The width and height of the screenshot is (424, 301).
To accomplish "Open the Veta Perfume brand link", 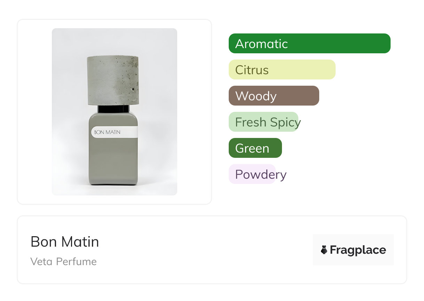I will click(64, 262).
